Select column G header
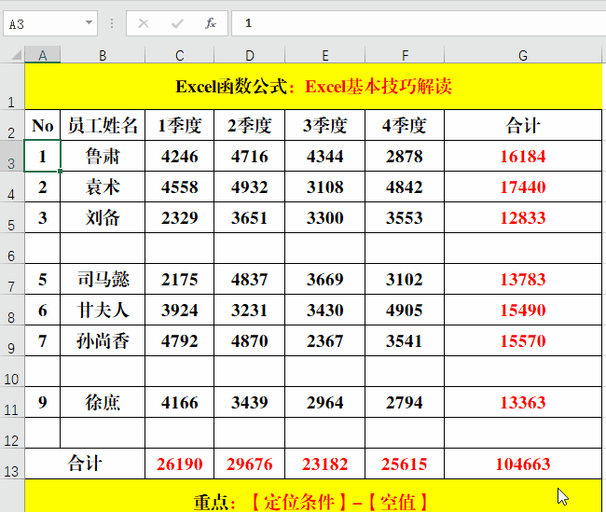Viewport: 606px width, 512px height. (x=522, y=56)
